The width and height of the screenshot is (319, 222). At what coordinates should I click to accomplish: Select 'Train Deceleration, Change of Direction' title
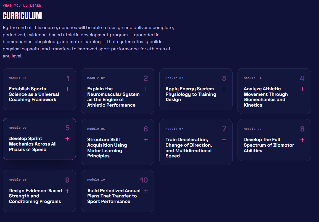point(189,148)
